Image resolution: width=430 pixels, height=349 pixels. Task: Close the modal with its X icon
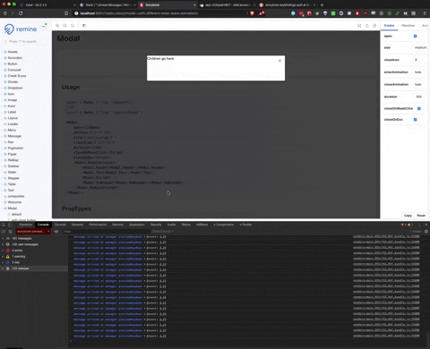pos(279,61)
